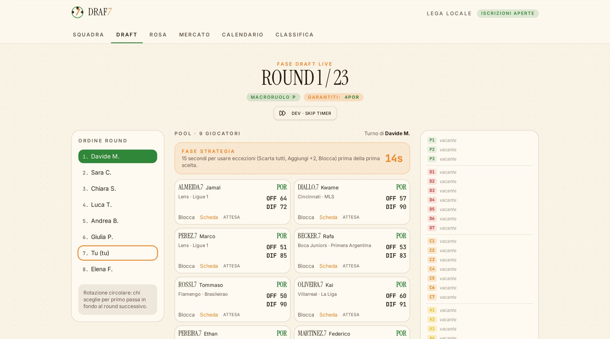
Task: Click the GARANTITI: 4POR badge
Action: click(x=334, y=97)
